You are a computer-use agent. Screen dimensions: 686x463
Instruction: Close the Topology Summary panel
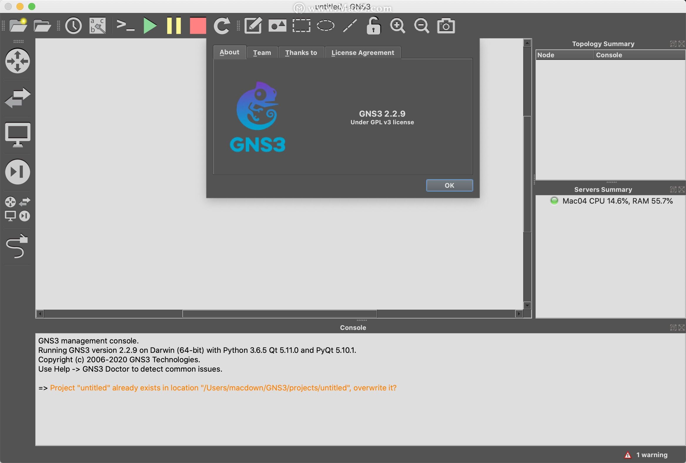(x=681, y=44)
